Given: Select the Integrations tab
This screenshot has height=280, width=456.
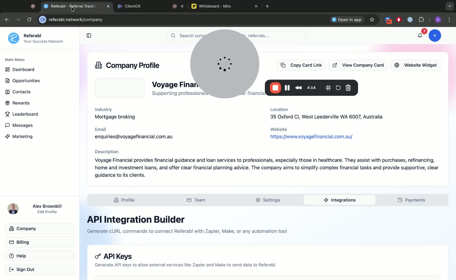Looking at the screenshot, I should tap(339, 200).
